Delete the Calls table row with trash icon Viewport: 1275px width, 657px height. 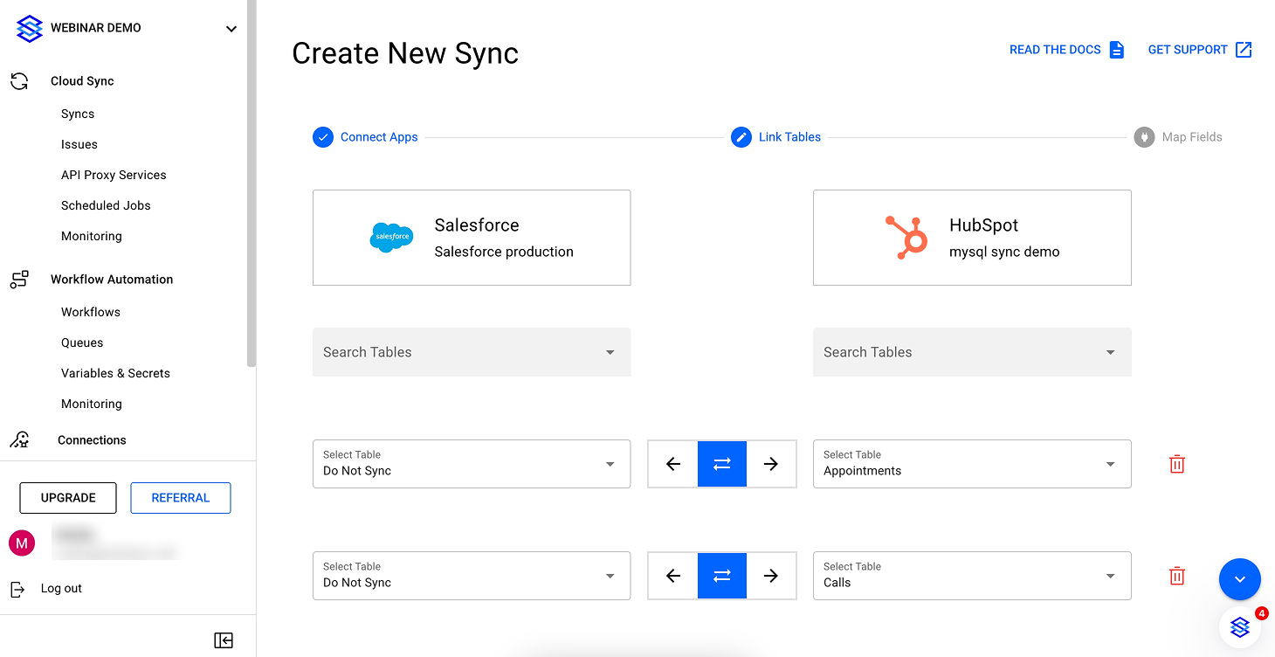pos(1176,576)
